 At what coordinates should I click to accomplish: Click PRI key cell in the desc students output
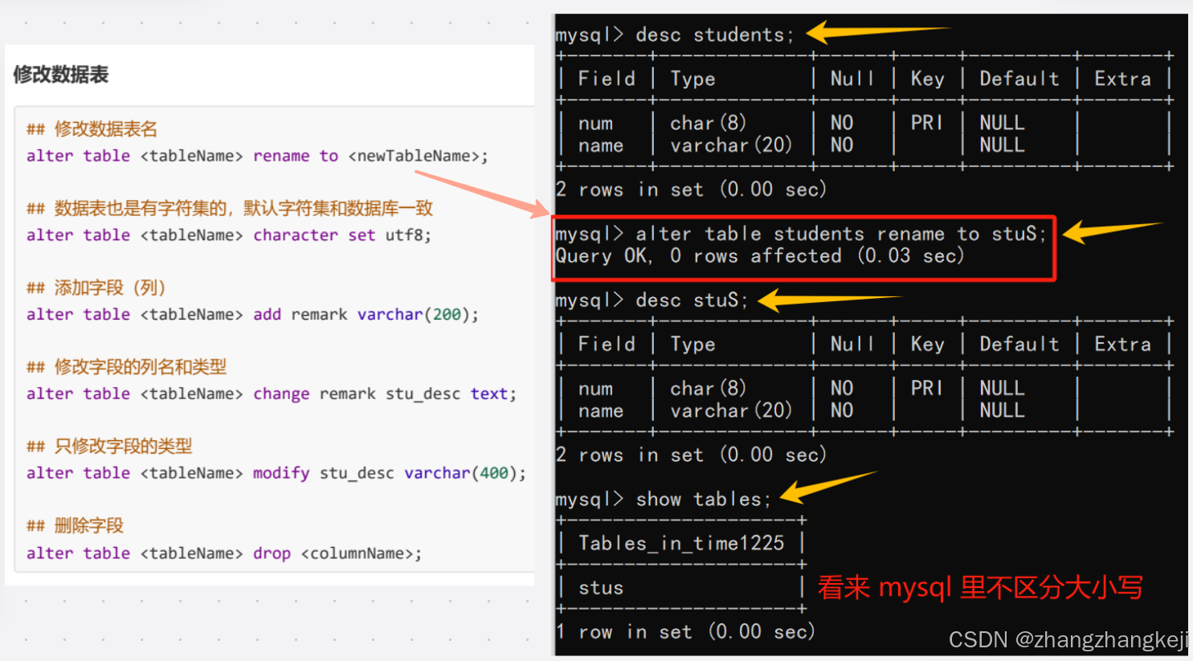coord(926,123)
